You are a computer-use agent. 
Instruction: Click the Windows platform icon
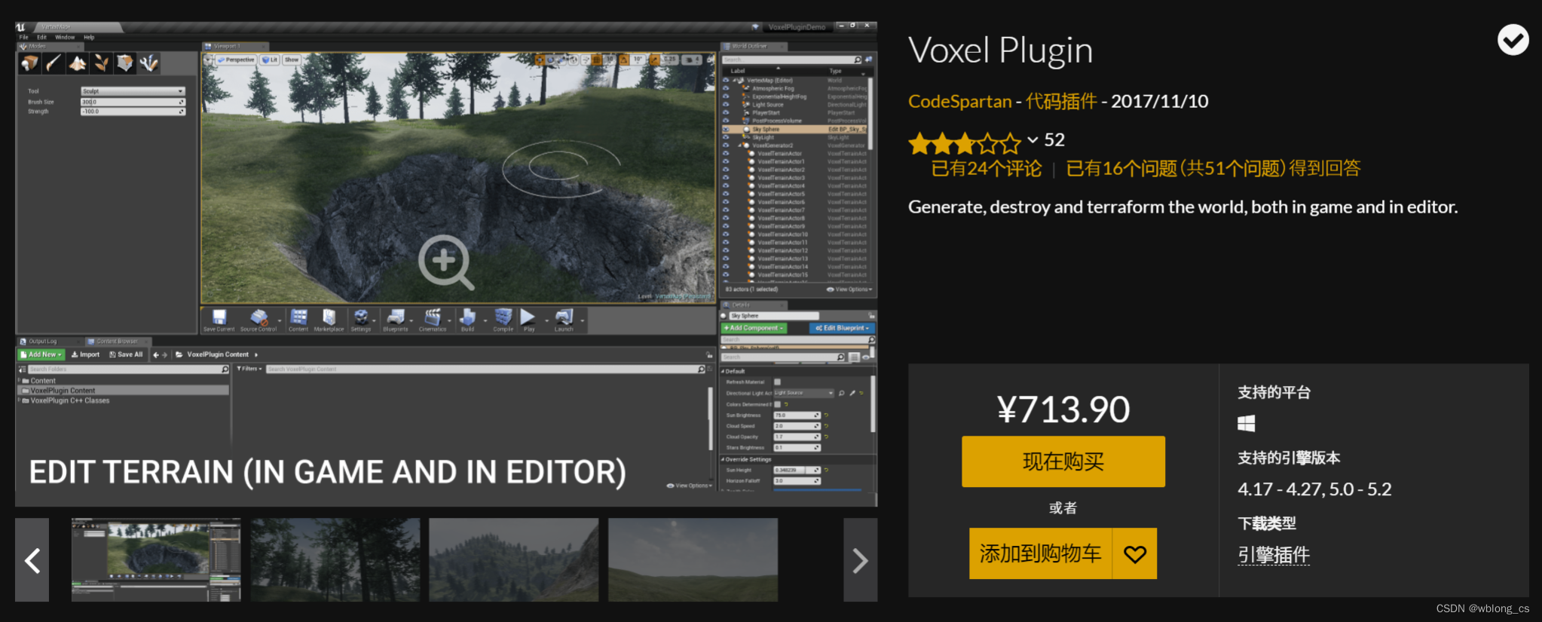1247,424
